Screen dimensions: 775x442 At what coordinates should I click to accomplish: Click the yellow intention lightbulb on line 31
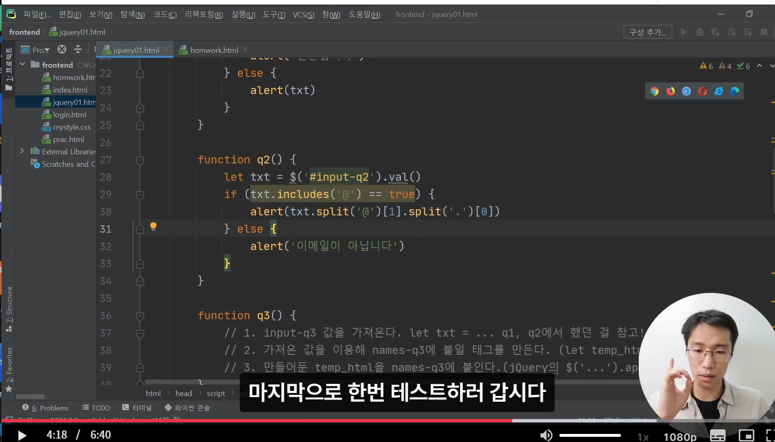(x=154, y=227)
